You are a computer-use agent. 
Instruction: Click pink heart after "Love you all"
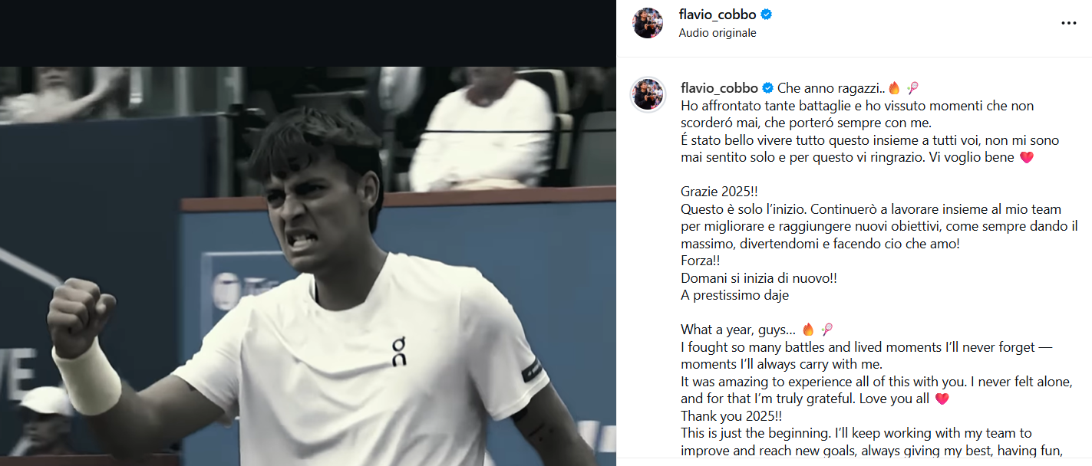[942, 399]
